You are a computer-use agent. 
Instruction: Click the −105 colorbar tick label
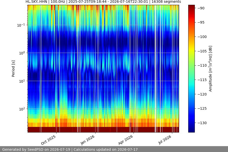202,51
